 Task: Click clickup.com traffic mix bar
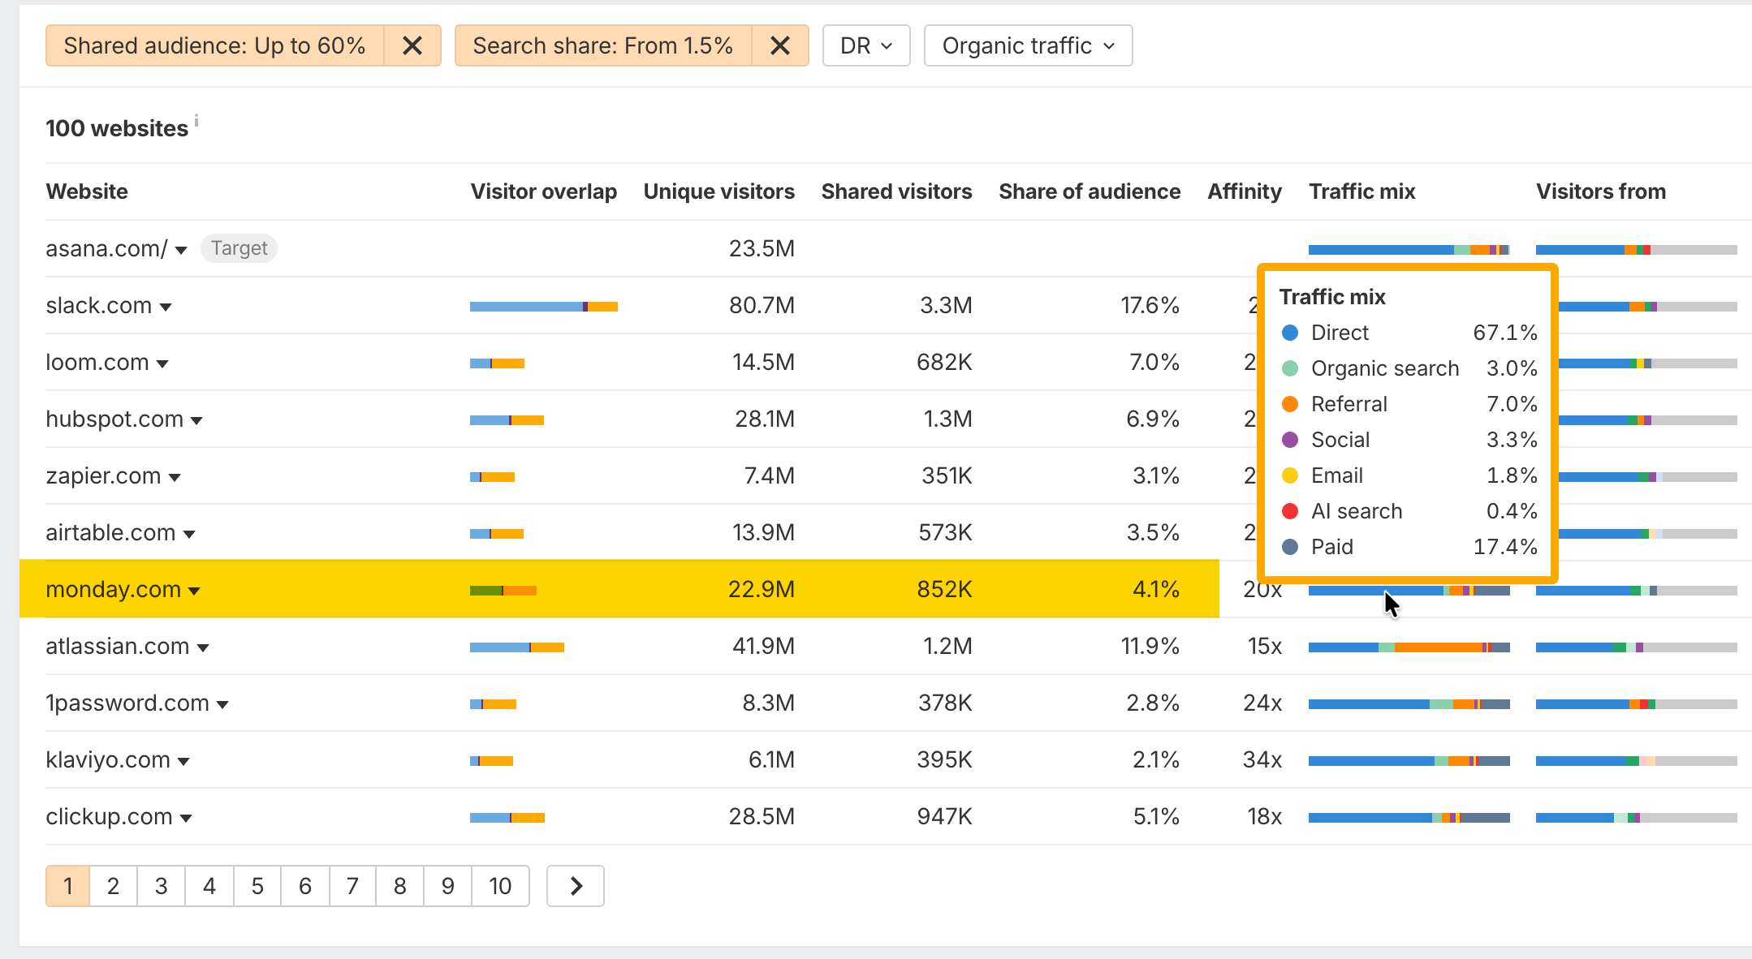tap(1409, 818)
